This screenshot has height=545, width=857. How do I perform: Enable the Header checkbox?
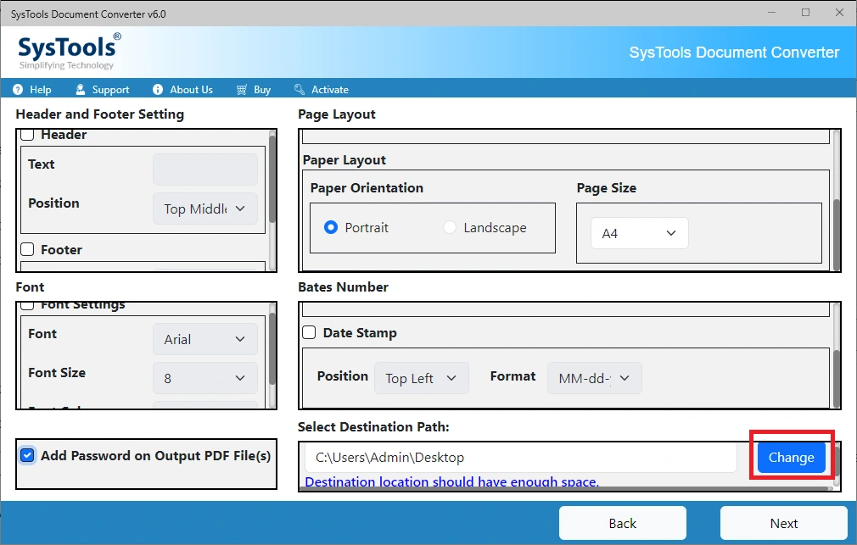27,134
